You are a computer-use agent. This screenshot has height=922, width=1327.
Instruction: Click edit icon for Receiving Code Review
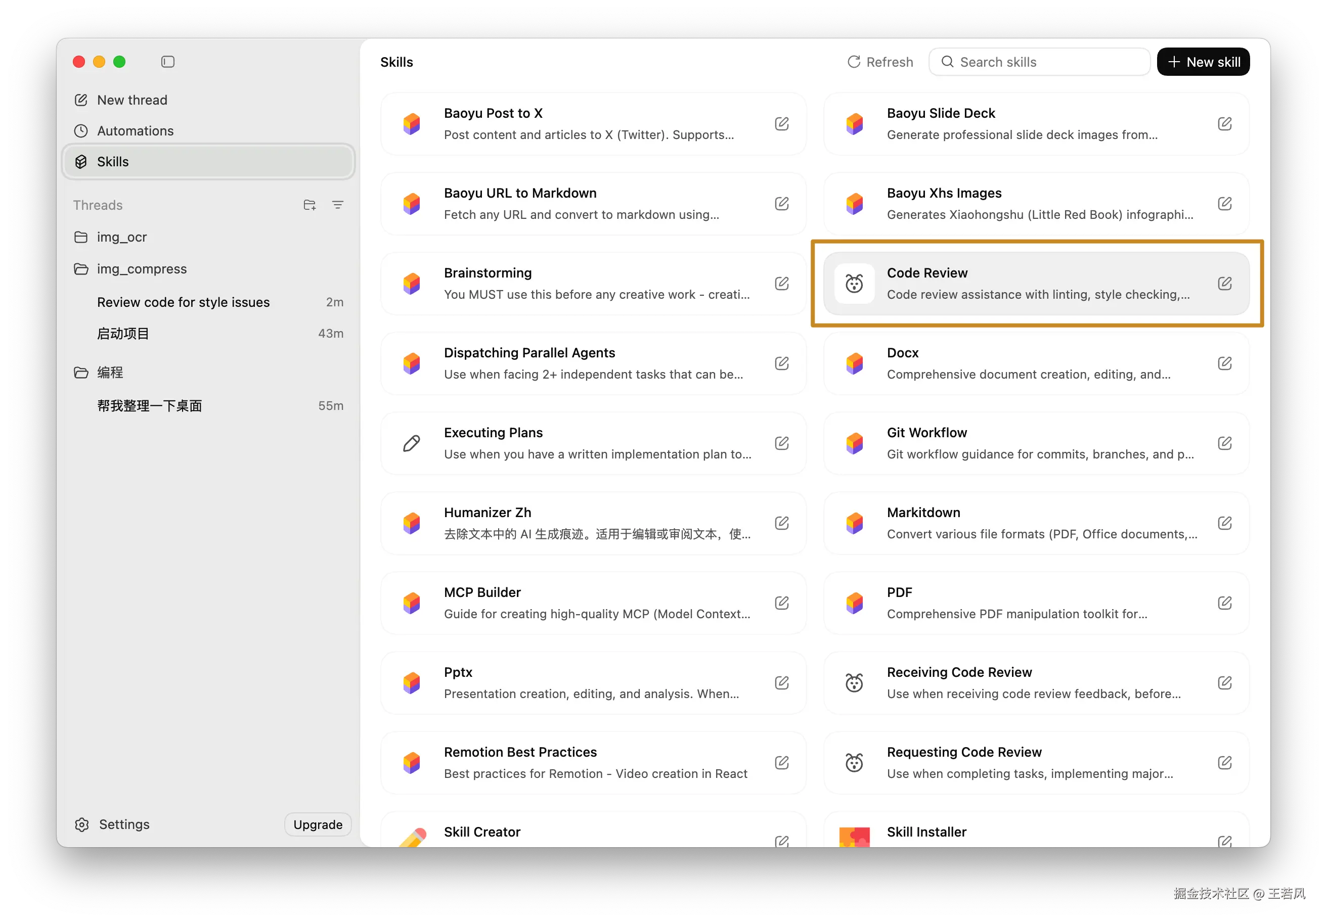point(1224,683)
